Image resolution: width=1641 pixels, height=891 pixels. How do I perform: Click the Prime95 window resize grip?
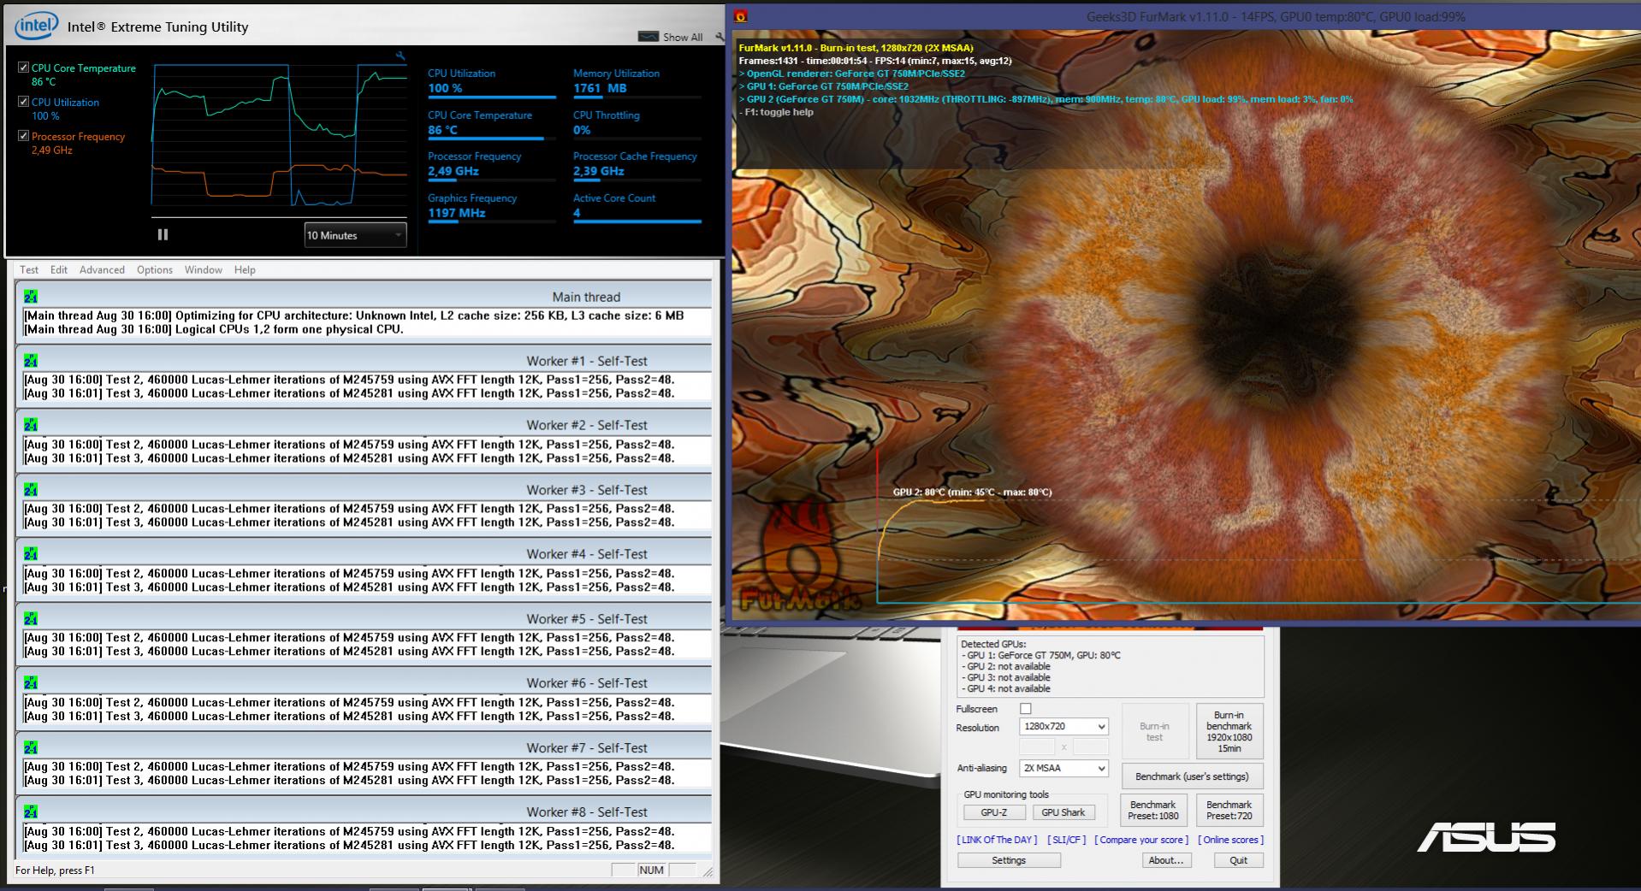pos(708,872)
